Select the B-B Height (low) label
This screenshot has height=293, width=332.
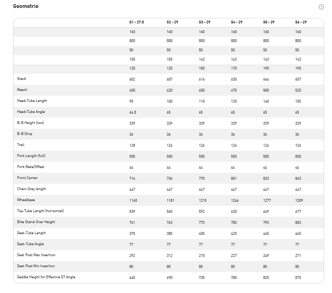[x=31, y=123]
